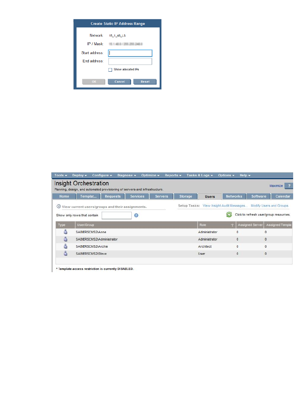This screenshot has width=308, height=410.
Task: Select the SABIERSCMS2\Steve user name
Action: click(x=91, y=254)
